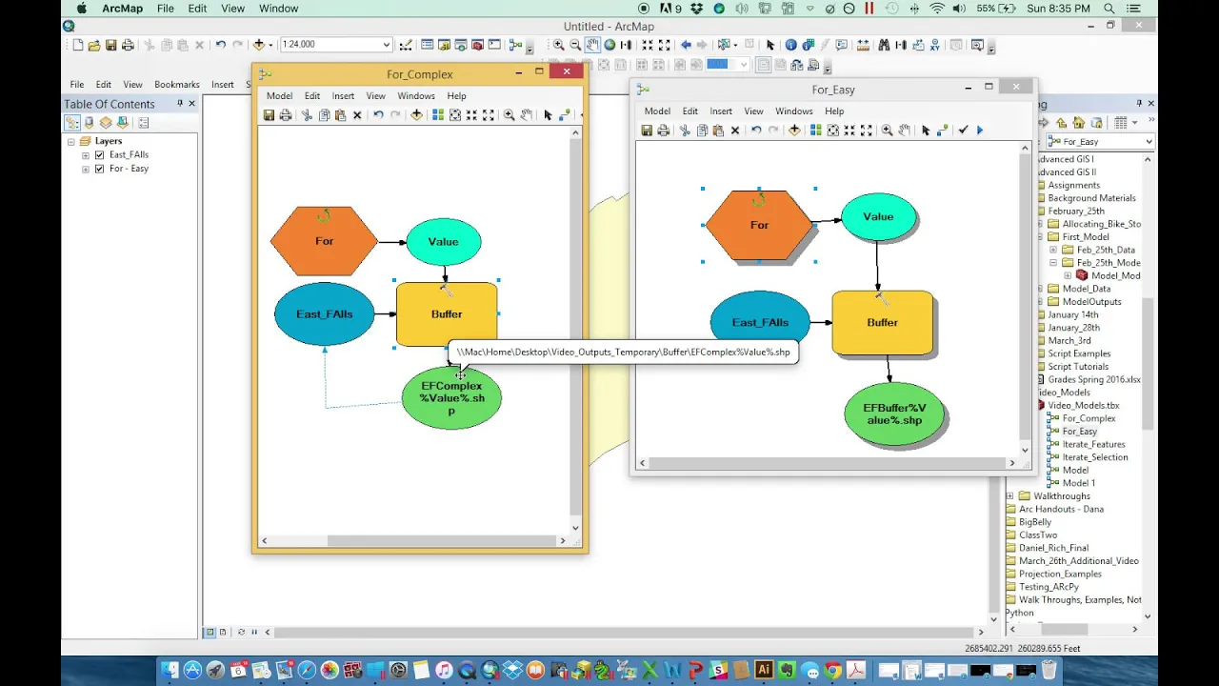
Task: Select East_FAlls input oval in For_Complex
Action: (324, 314)
